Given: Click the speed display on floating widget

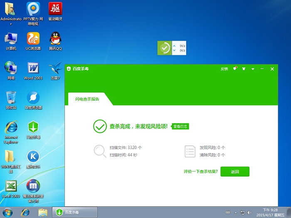Looking at the screenshot, I should click(x=179, y=48).
